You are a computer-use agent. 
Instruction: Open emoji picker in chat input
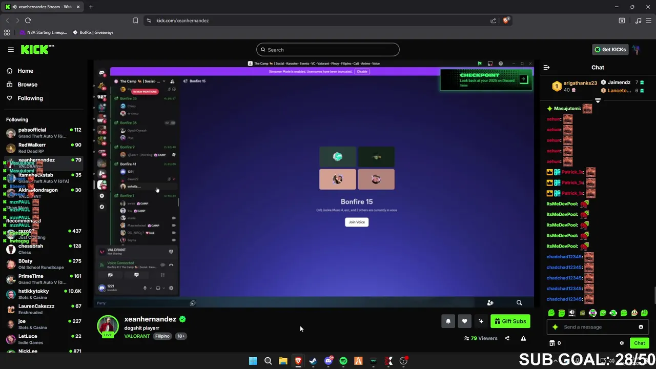641,327
